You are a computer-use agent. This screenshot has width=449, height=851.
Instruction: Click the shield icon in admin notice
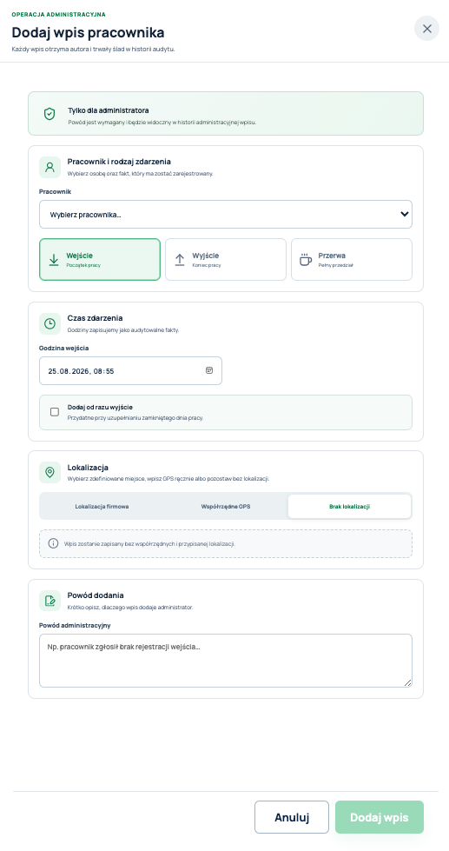pos(50,113)
